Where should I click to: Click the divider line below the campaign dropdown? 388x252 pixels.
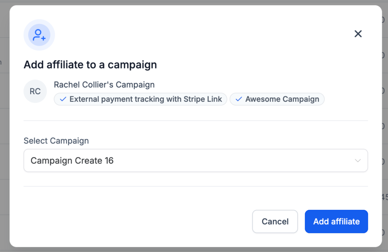(x=195, y=186)
